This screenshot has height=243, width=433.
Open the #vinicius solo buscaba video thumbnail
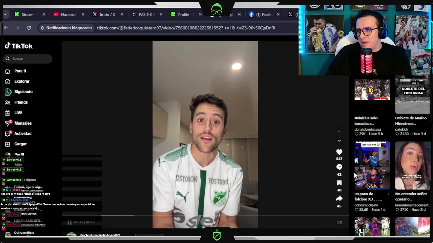point(372,90)
